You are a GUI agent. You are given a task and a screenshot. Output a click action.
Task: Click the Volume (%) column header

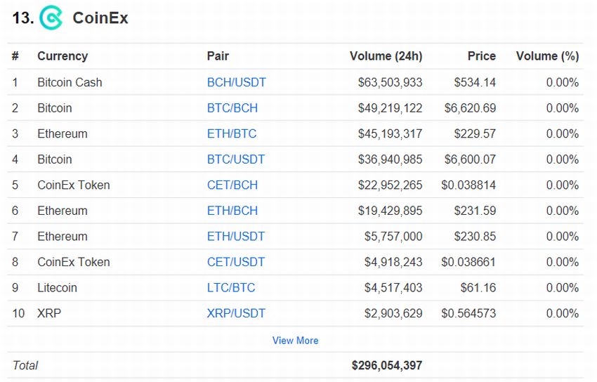click(x=548, y=56)
